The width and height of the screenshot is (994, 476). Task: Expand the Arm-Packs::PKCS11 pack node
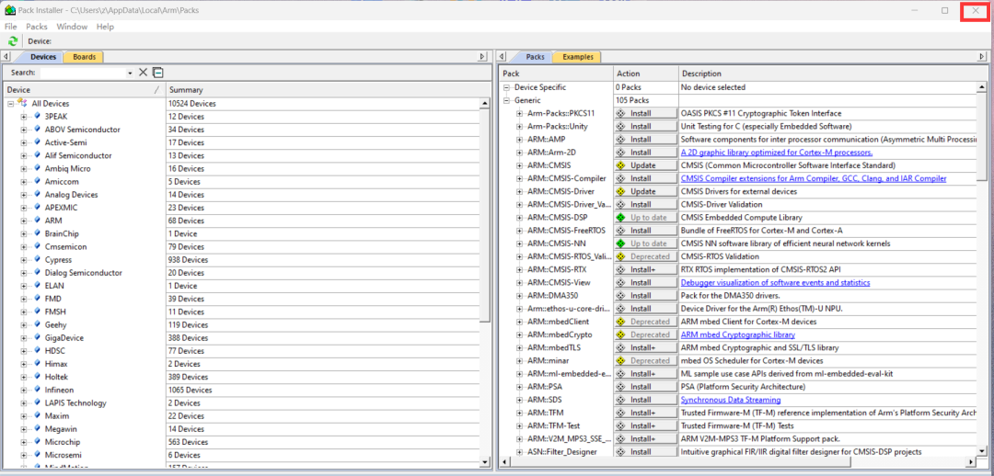point(519,113)
